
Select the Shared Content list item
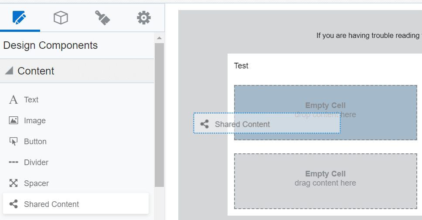click(x=51, y=204)
